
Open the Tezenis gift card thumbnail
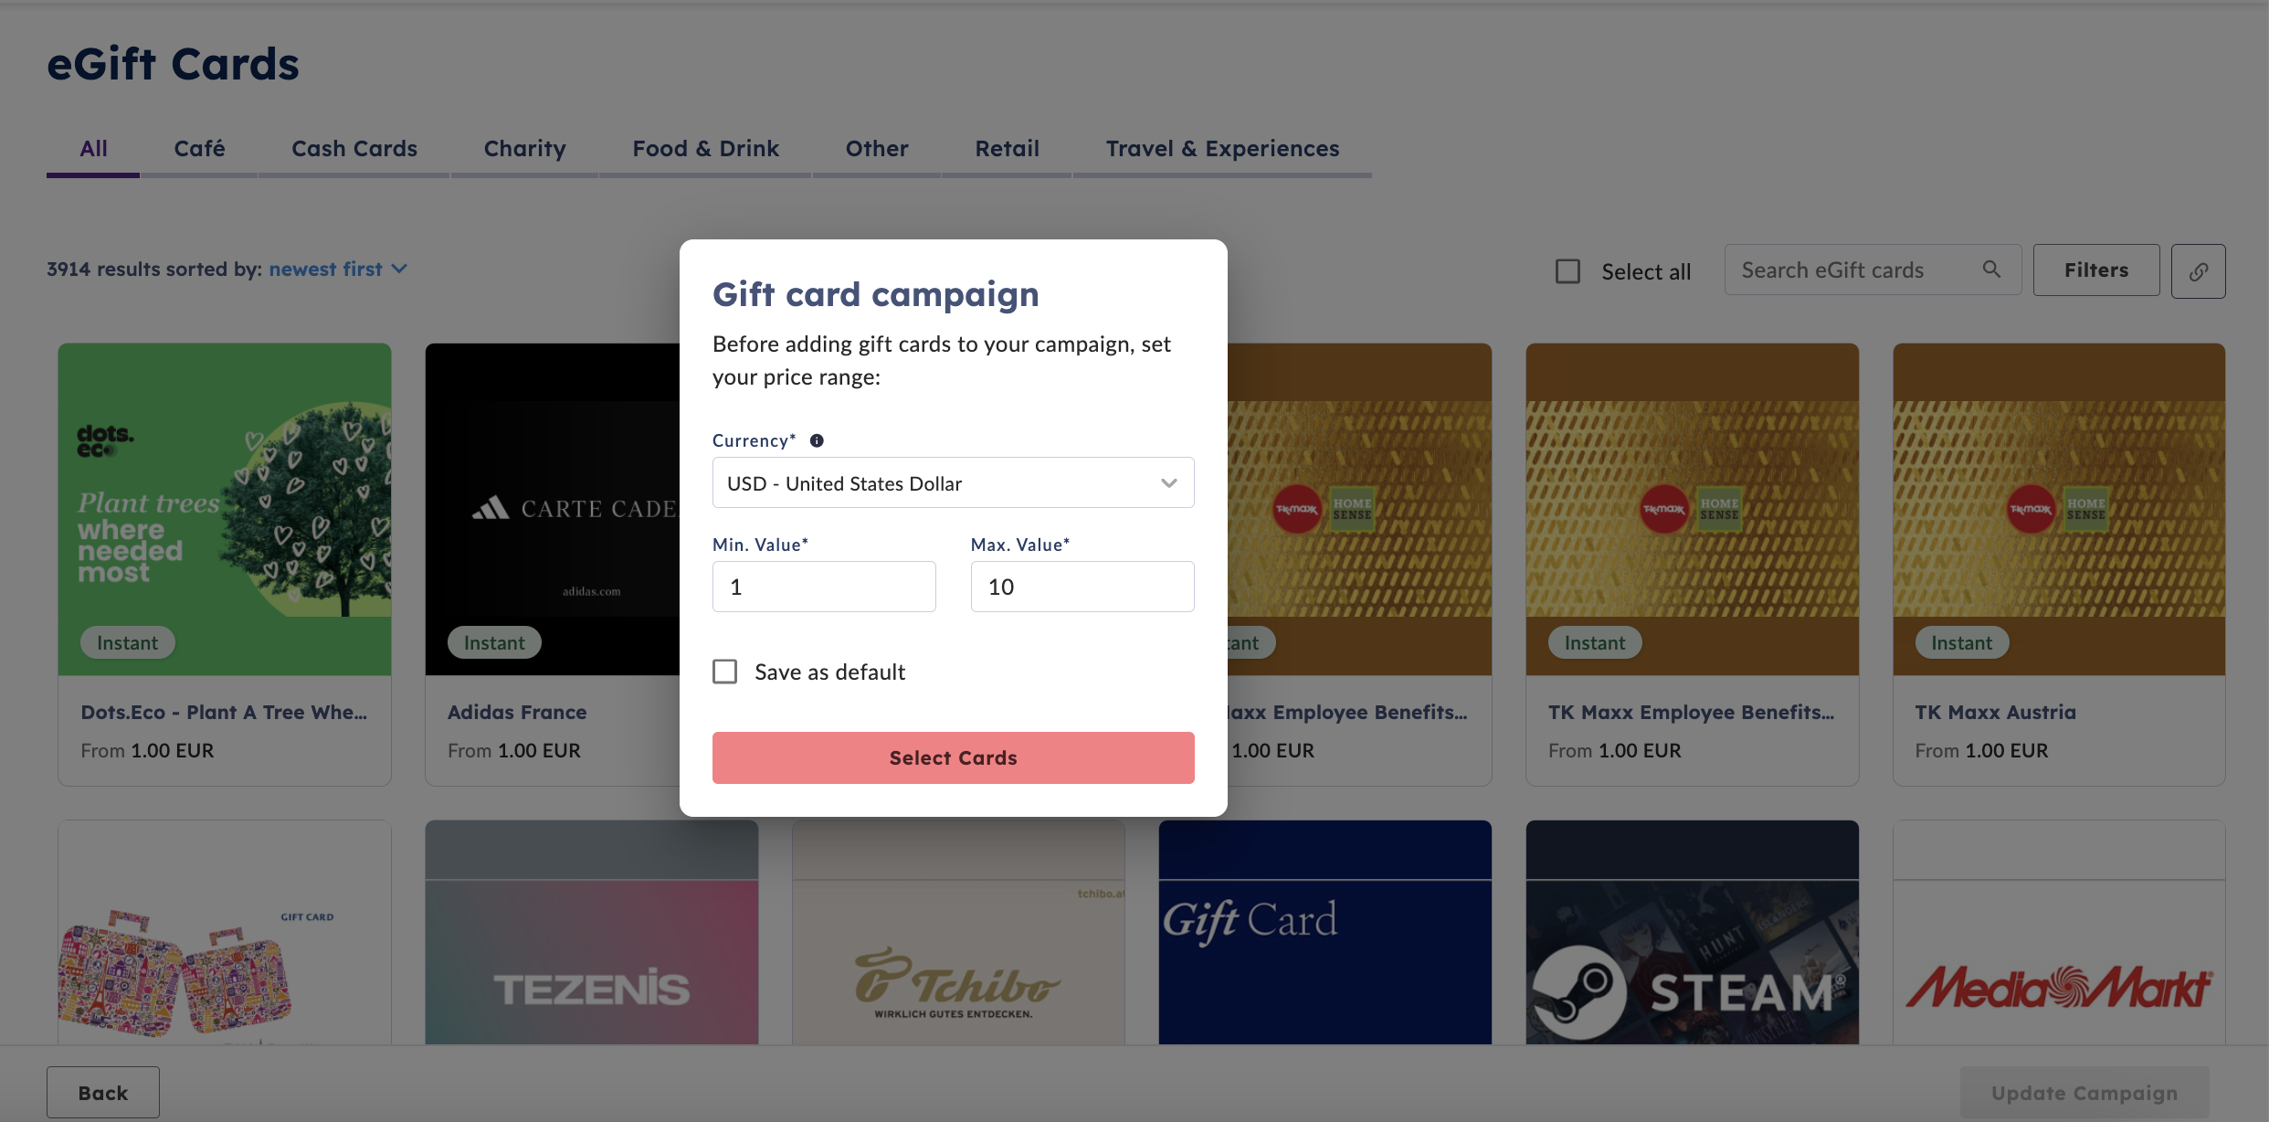click(x=591, y=932)
